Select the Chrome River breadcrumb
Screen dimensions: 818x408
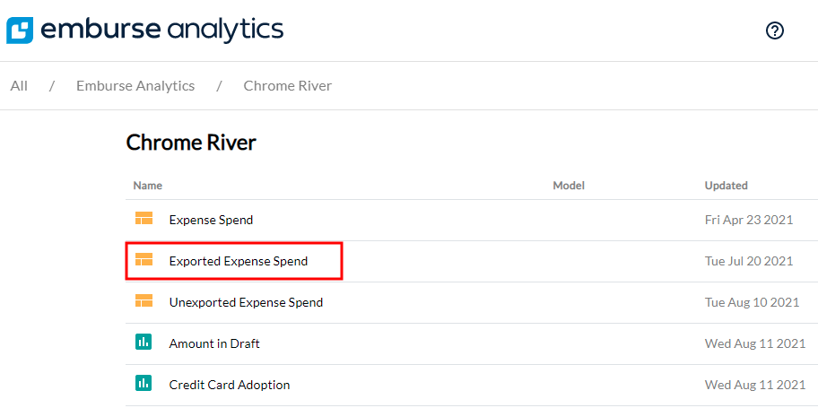(x=288, y=86)
